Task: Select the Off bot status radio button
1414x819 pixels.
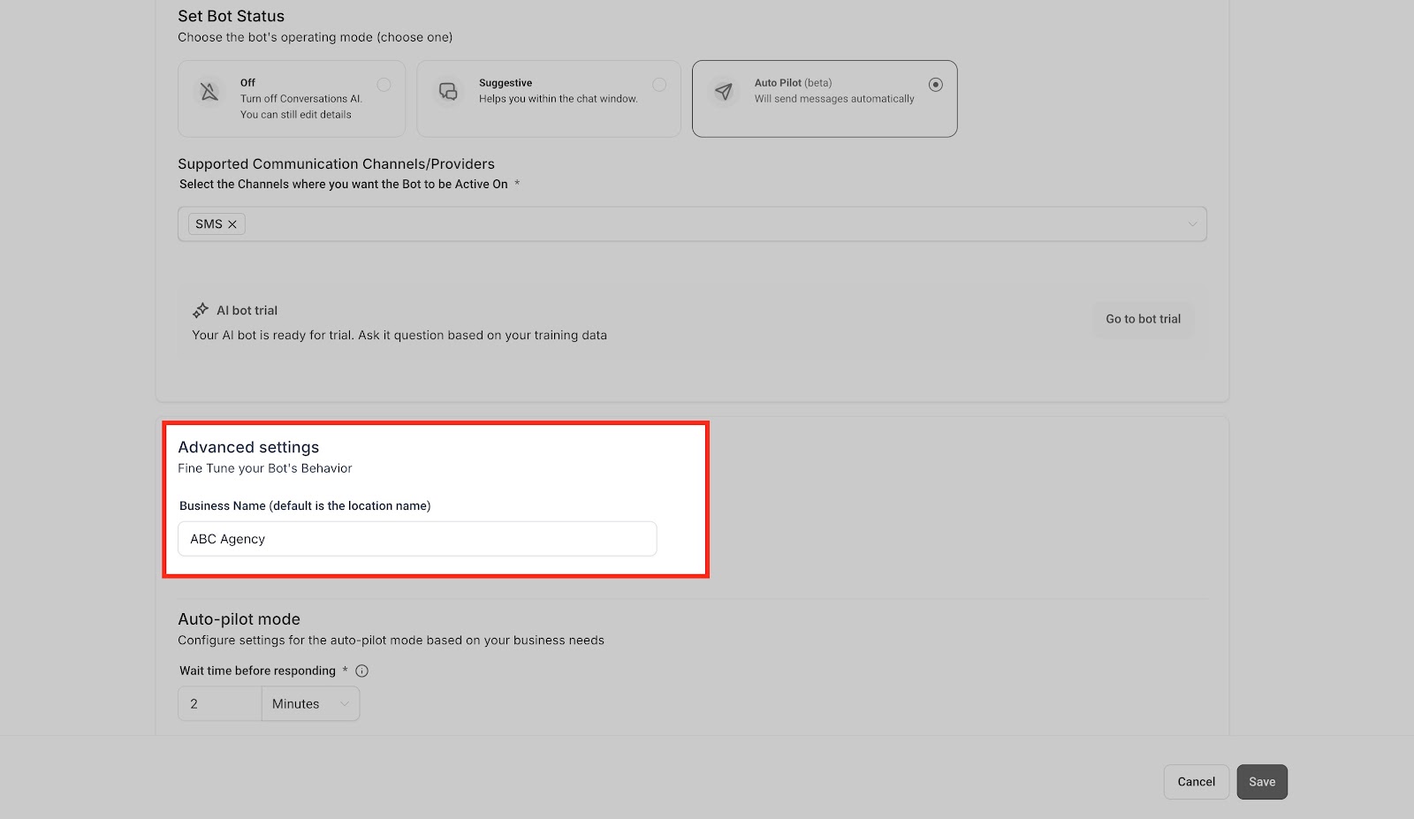Action: coord(384,85)
